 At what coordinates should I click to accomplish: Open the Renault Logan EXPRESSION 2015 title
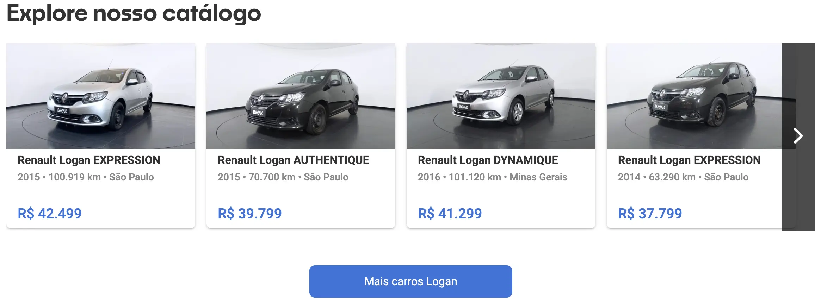click(89, 160)
